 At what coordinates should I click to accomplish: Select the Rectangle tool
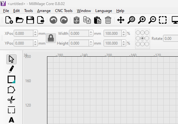pyautogui.click(x=11, y=79)
